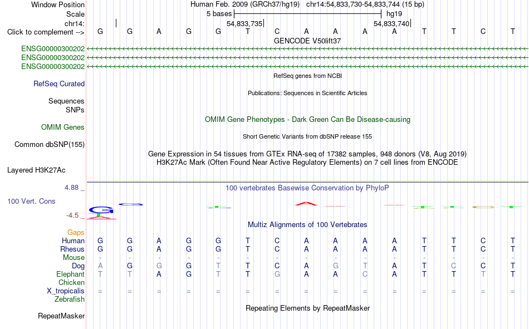The image size is (529, 329).
Task: Click the '5 bases' scale label
Action: (x=219, y=14)
